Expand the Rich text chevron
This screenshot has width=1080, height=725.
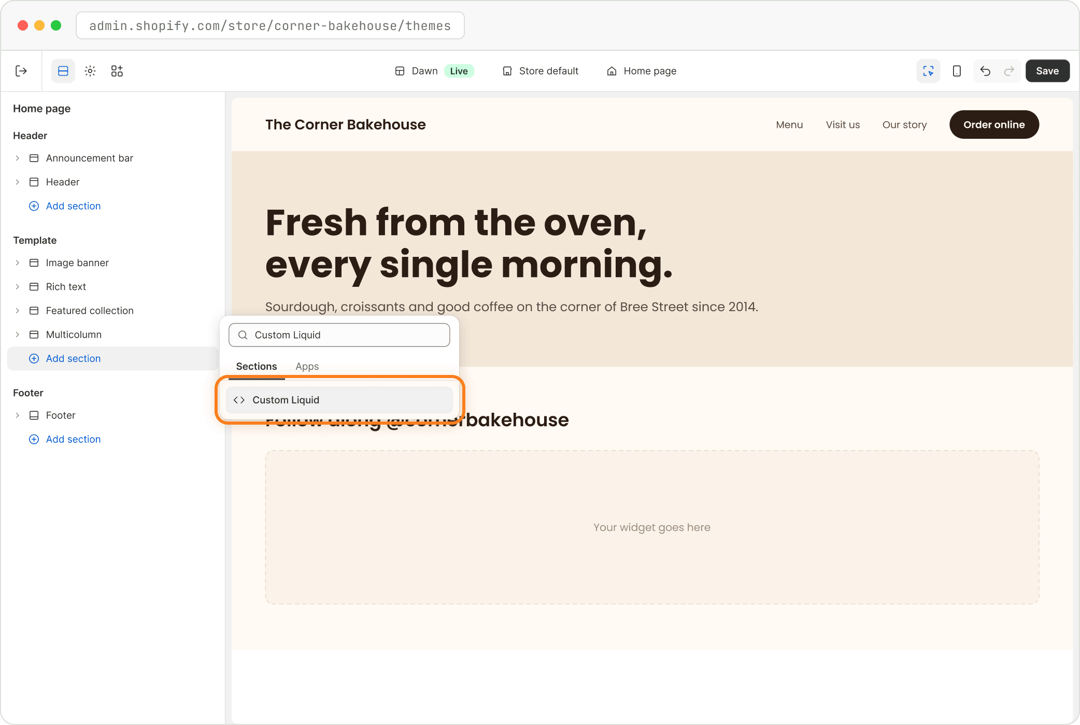(x=18, y=286)
